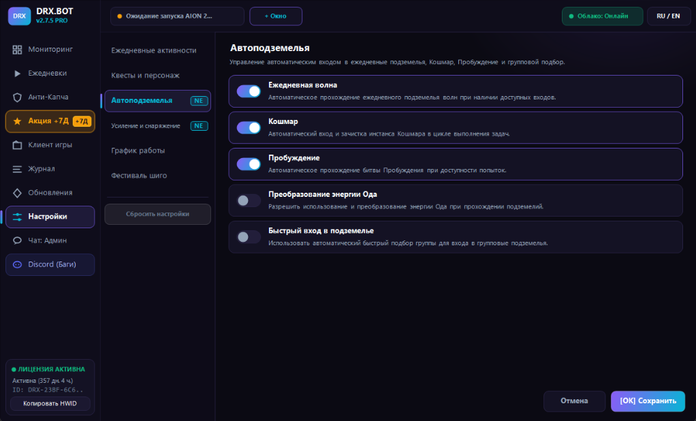
Task: Click the Анти-Капча shield icon
Action: click(x=17, y=97)
